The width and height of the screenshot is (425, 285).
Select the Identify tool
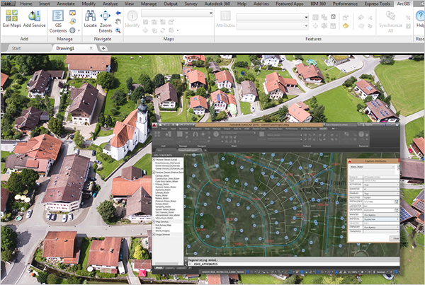[x=132, y=15]
